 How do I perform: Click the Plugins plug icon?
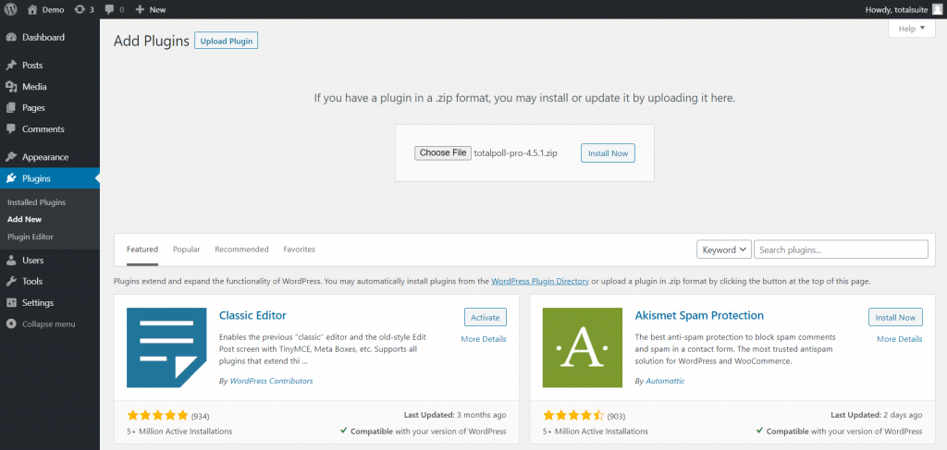click(11, 178)
